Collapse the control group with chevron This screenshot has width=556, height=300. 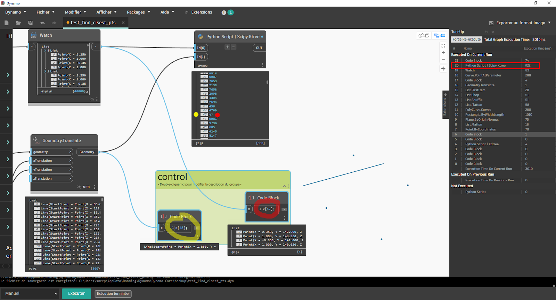tap(284, 186)
